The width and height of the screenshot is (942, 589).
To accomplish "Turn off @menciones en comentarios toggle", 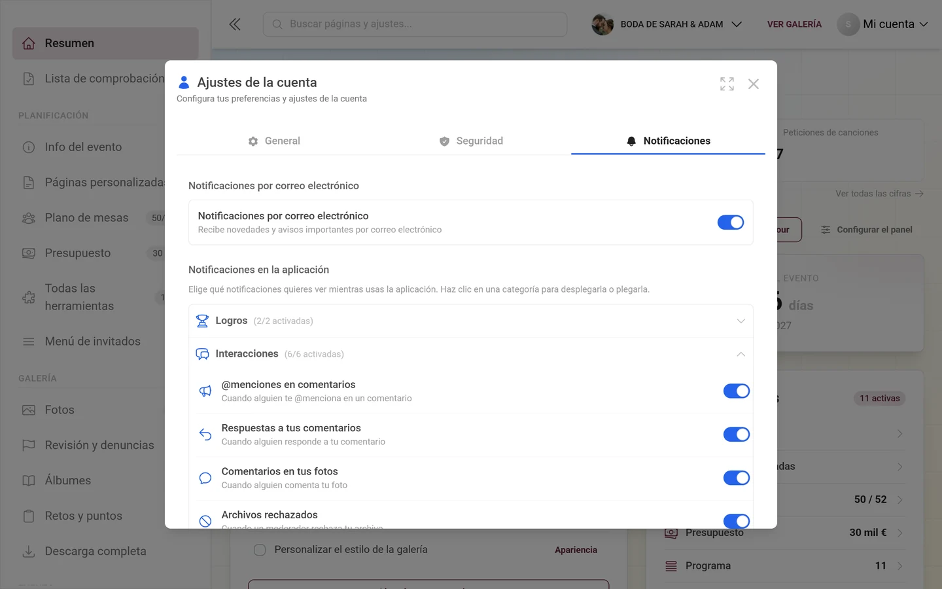I will click(x=737, y=391).
